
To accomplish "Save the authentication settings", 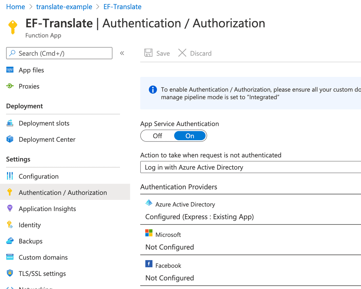I will click(157, 53).
